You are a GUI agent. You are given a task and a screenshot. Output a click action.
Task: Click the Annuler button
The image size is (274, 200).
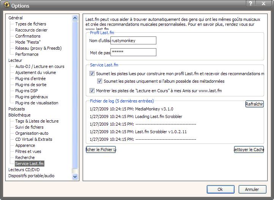coord(252,189)
